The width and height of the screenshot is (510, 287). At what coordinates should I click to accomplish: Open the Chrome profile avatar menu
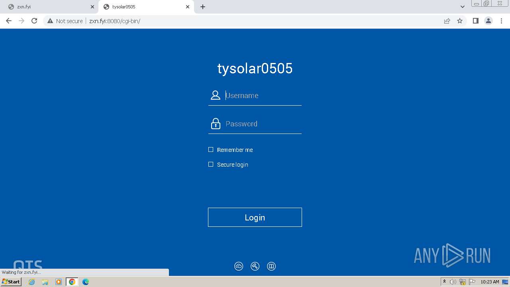tap(488, 21)
